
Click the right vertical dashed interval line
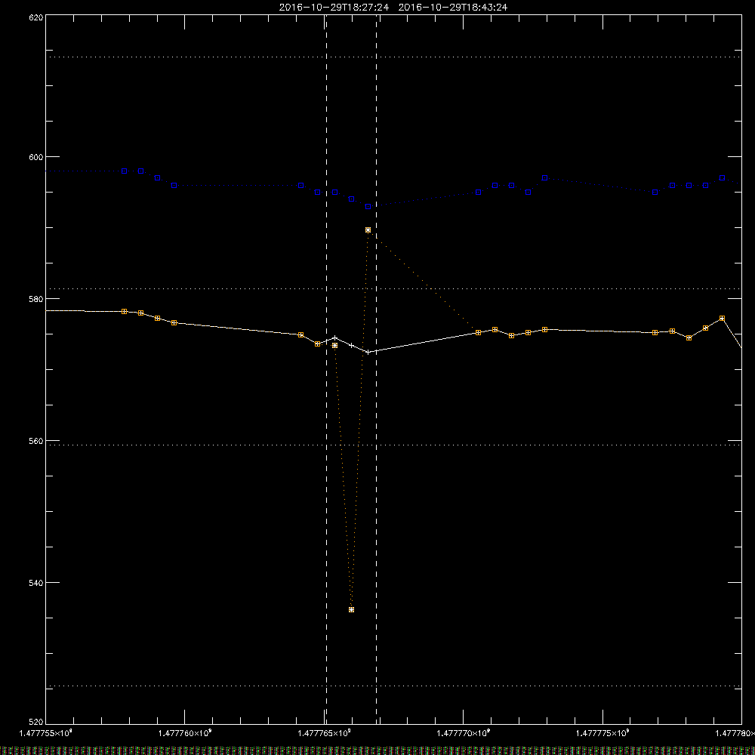pyautogui.click(x=377, y=368)
